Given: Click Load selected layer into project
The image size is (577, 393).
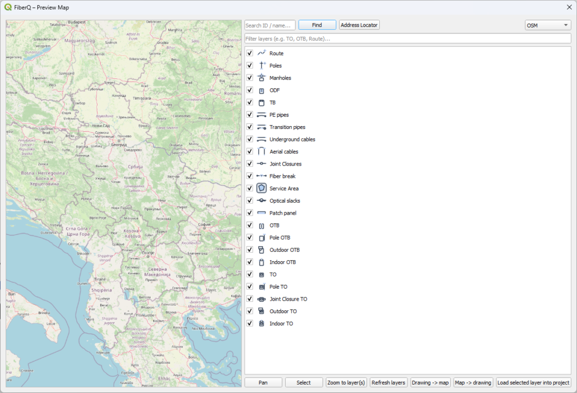Looking at the screenshot, I should [533, 382].
